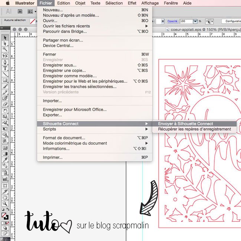Select the Warp tool

coord(5,123)
